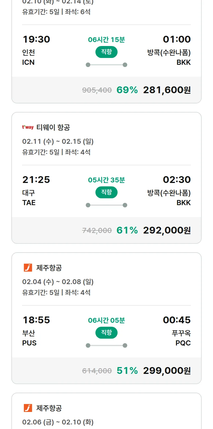
Task: Select the 281,600원 fare
Action: coord(167,90)
